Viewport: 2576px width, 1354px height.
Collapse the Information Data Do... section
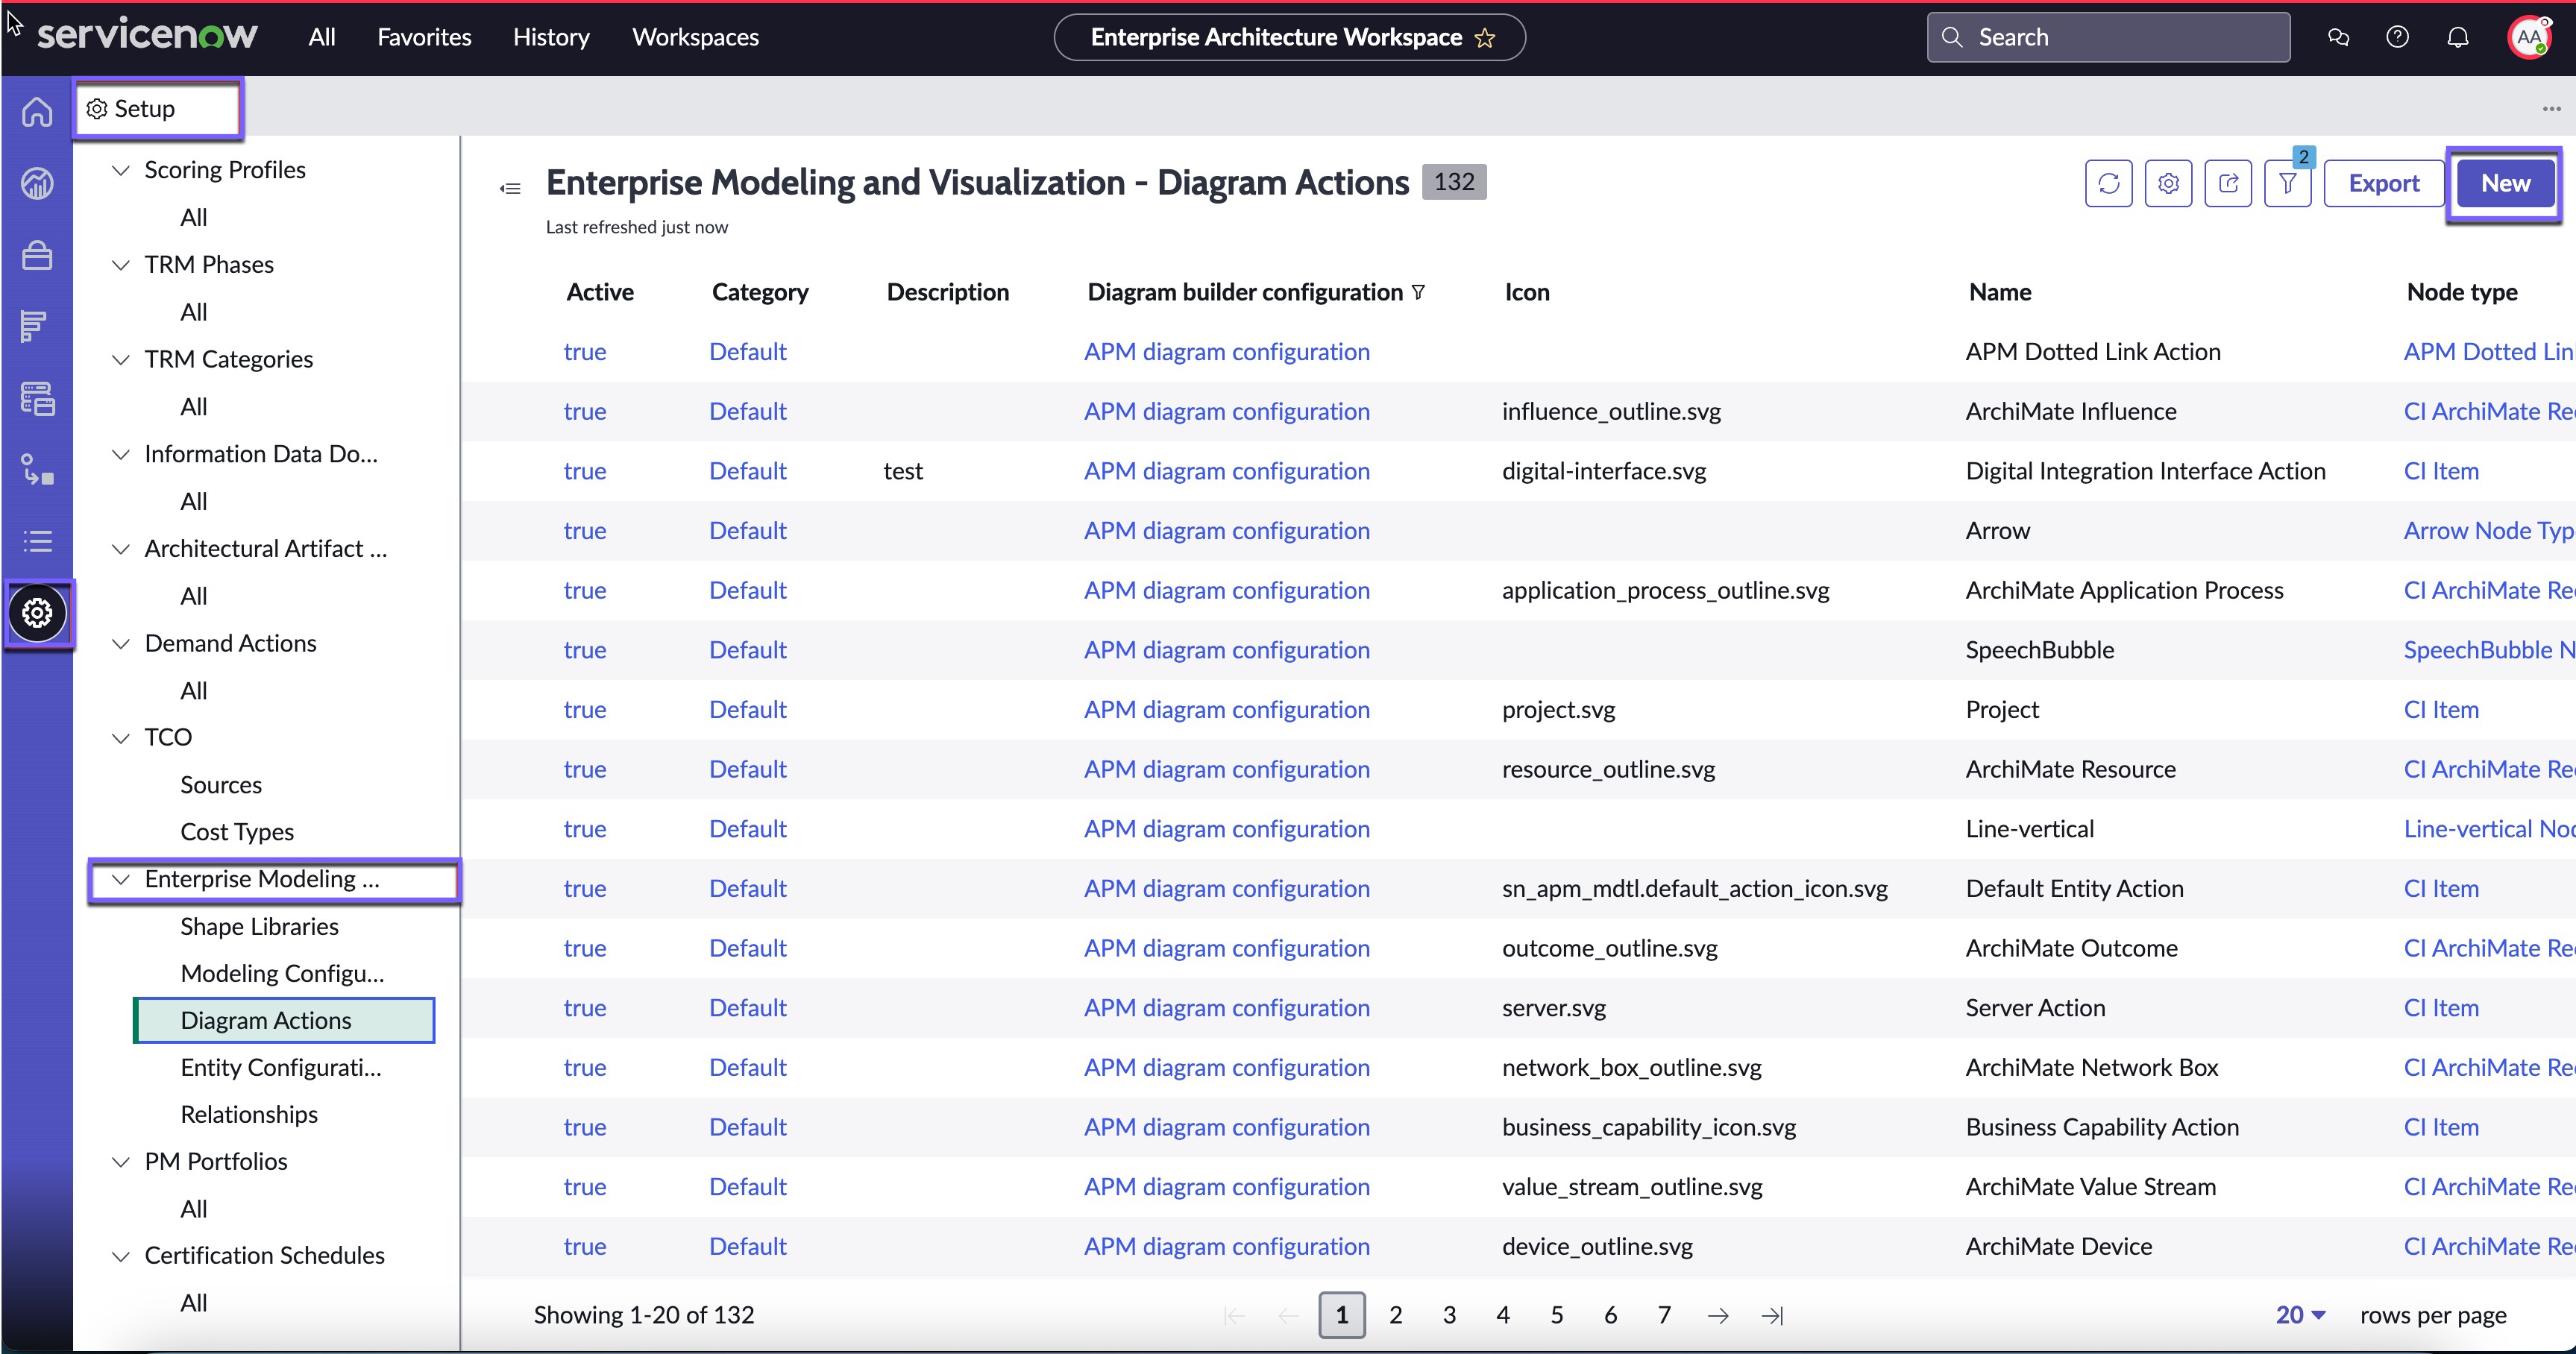tap(121, 454)
